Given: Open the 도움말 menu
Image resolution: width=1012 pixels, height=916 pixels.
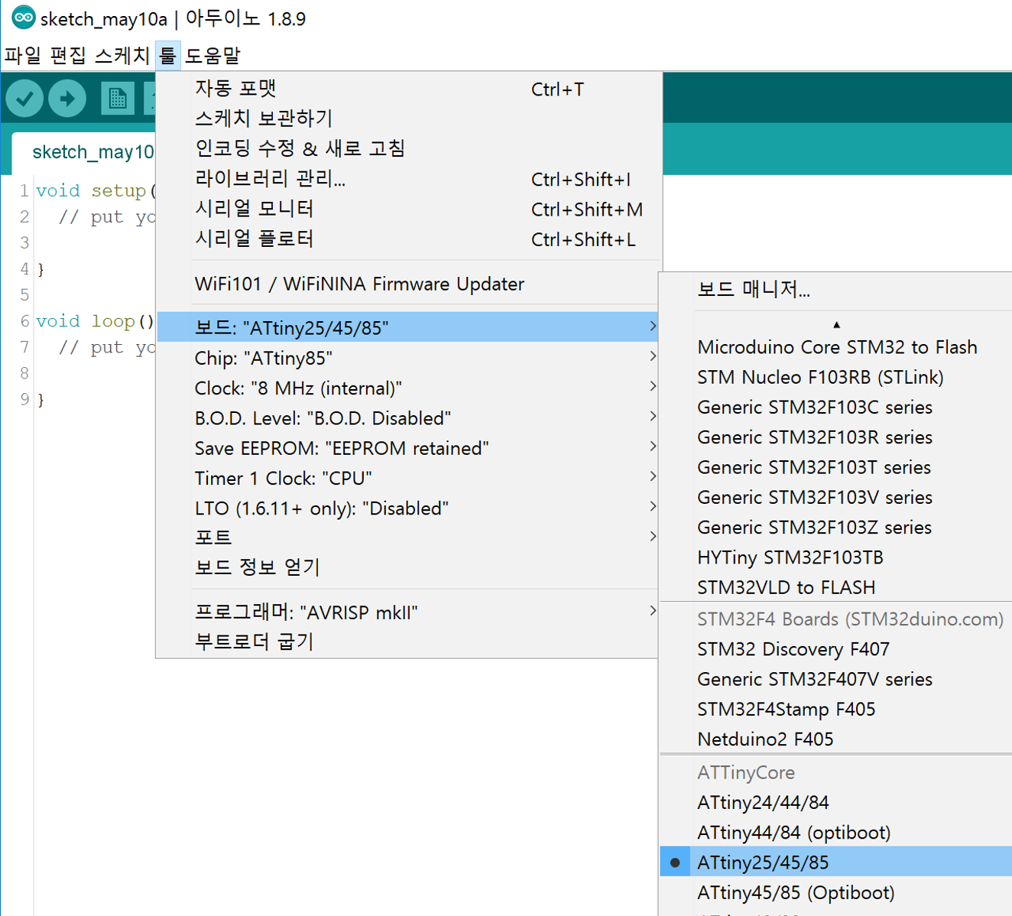Looking at the screenshot, I should pyautogui.click(x=212, y=56).
